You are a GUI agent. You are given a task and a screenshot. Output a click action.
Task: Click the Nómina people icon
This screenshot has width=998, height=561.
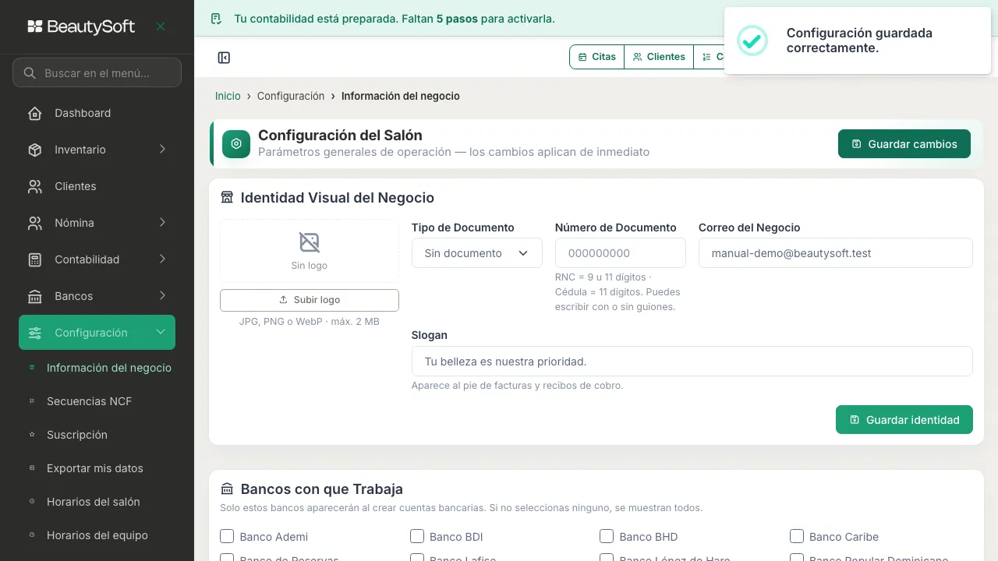(35, 223)
